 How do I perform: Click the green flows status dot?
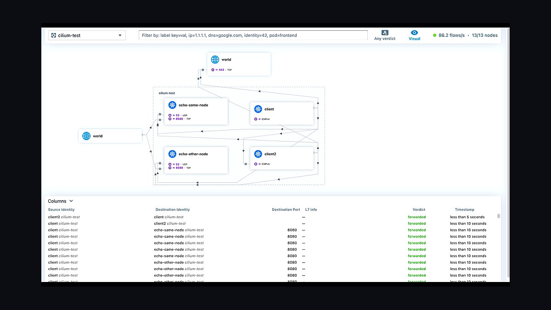pos(434,35)
